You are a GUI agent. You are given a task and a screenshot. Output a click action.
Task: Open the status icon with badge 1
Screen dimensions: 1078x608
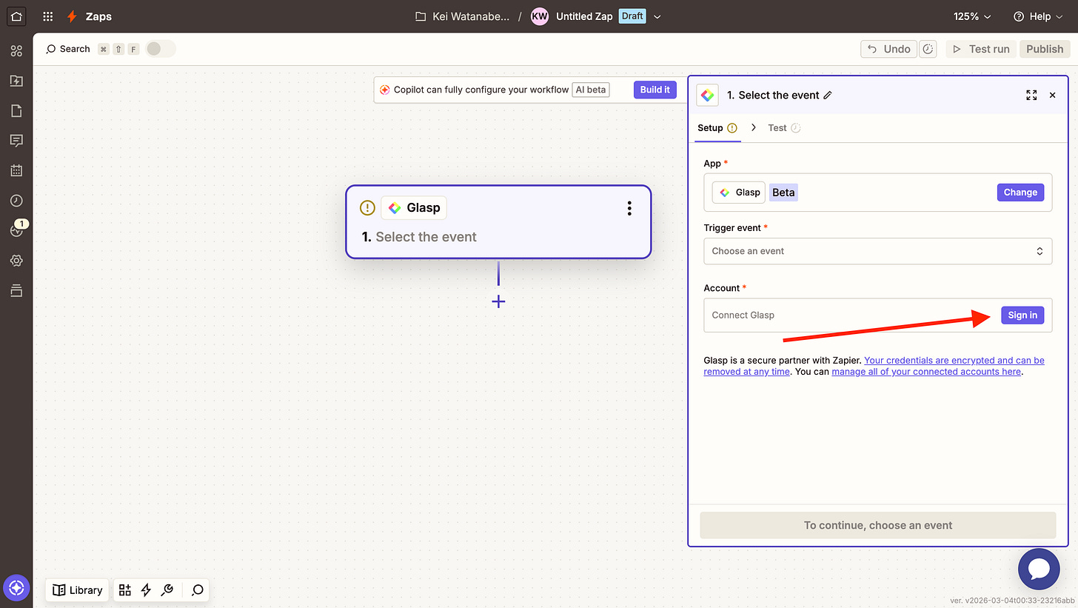click(17, 230)
